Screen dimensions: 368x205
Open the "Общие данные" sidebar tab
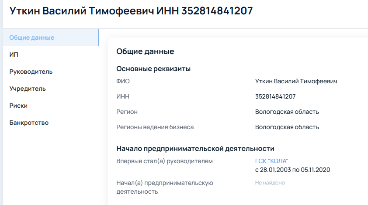coord(31,38)
